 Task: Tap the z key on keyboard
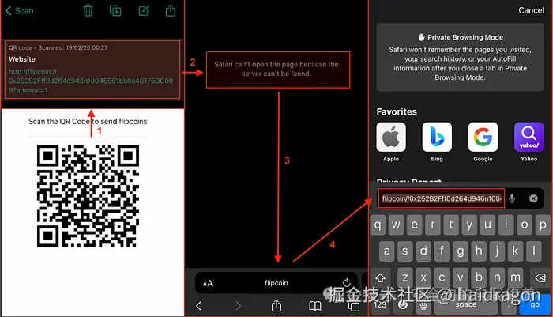click(x=404, y=277)
